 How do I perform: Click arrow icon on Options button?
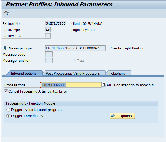(x=113, y=116)
